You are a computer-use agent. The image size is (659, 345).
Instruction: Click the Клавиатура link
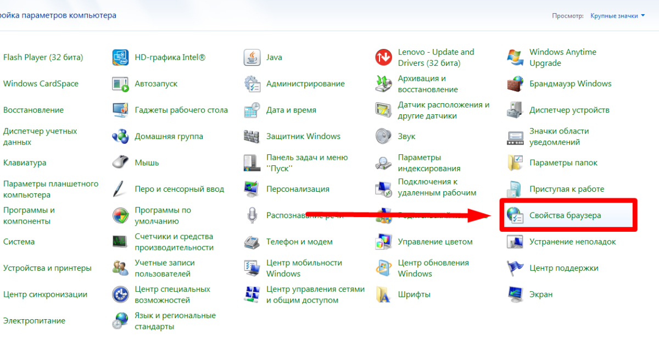click(x=25, y=163)
